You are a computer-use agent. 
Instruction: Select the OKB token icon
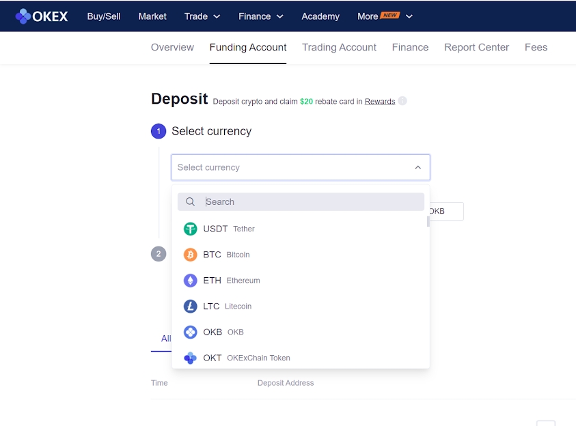pyautogui.click(x=190, y=332)
